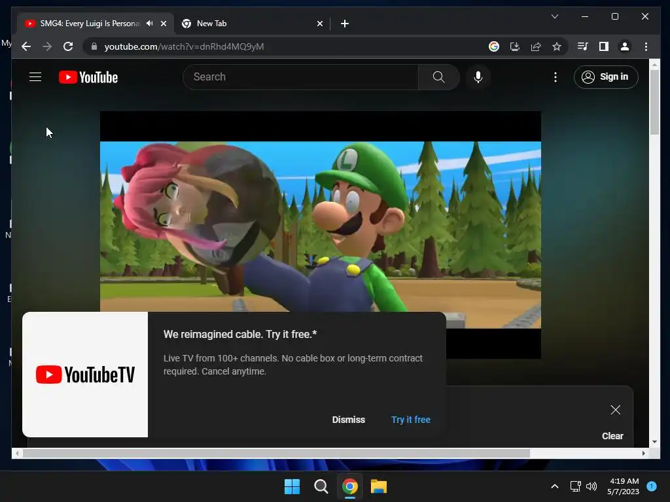670x502 pixels.
Task: Close the SMG4 YouTube tab
Action: pos(163,24)
